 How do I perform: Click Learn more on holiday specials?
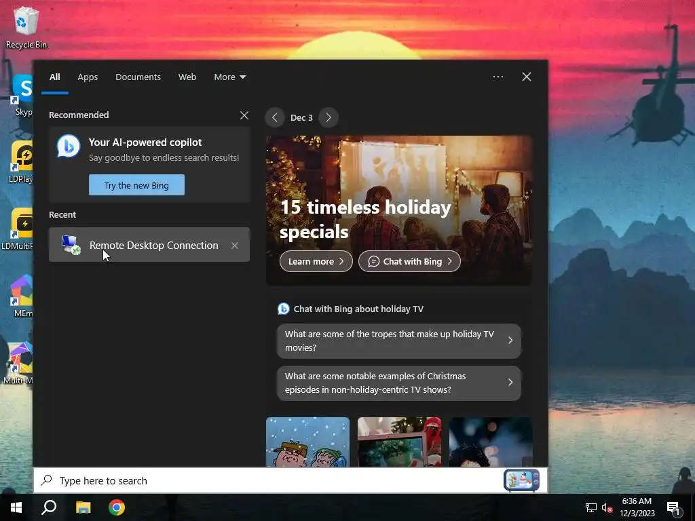[x=316, y=261]
